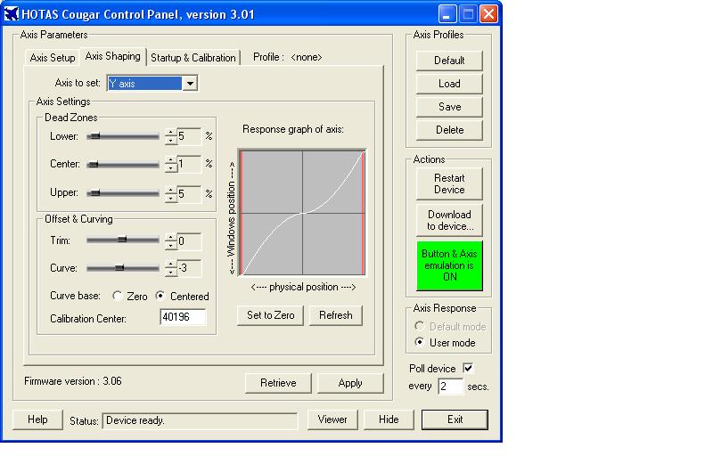Screen dimensions: 713x456
Task: Decrease the Center dead zone spinner down arrow
Action: click(171, 167)
